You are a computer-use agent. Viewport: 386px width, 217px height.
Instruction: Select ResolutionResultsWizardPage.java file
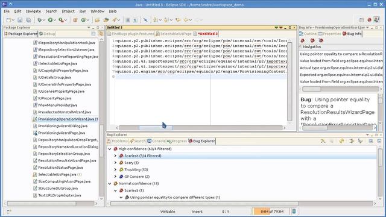[x=65, y=161]
